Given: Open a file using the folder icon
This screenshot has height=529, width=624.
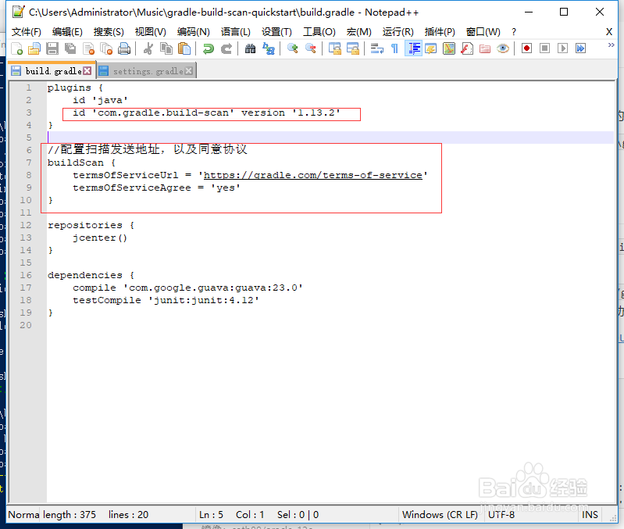Looking at the screenshot, I should (x=34, y=48).
